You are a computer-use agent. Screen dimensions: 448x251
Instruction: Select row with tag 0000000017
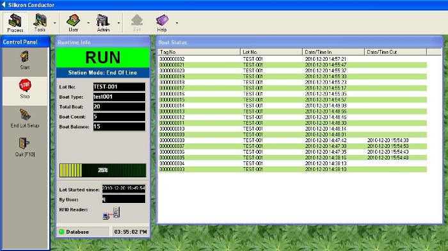click(x=292, y=88)
